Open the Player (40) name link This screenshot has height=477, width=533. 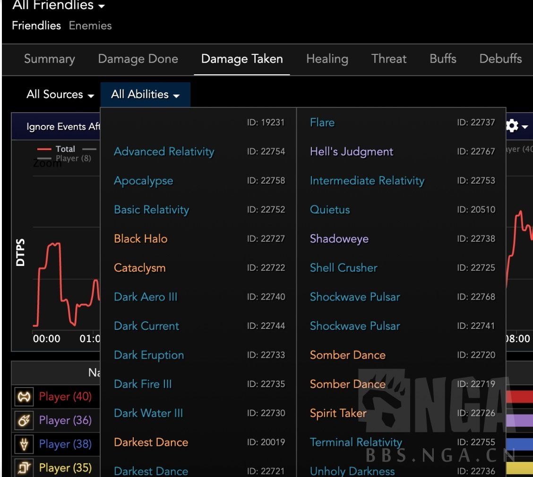65,397
